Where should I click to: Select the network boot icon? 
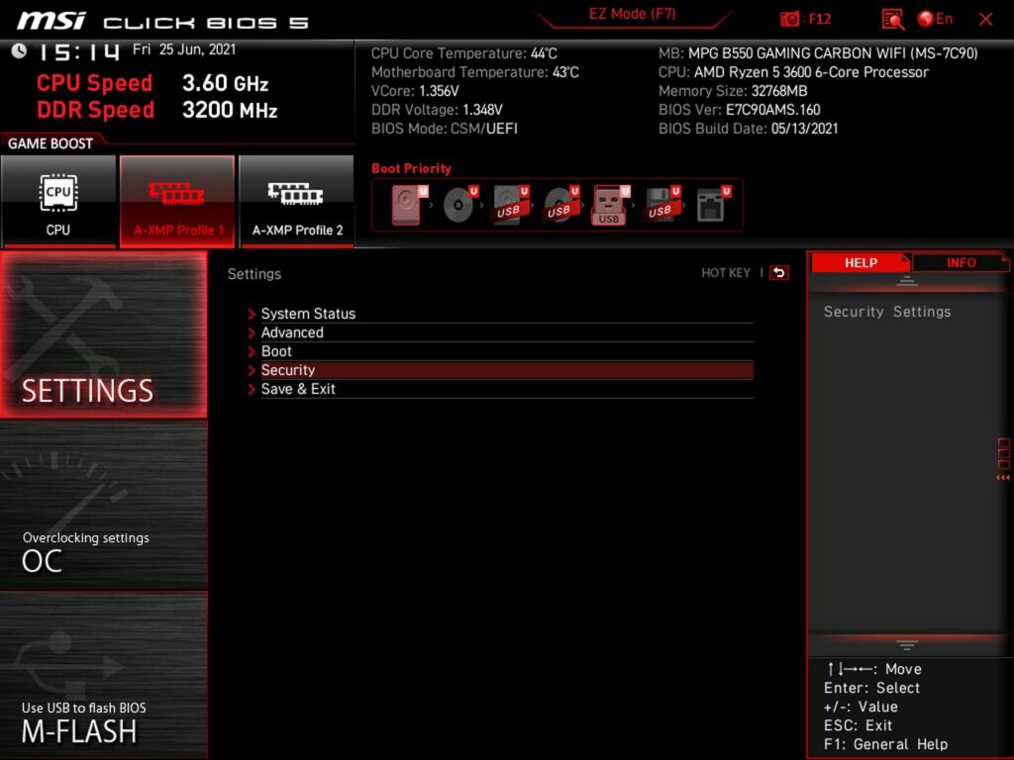click(x=713, y=205)
